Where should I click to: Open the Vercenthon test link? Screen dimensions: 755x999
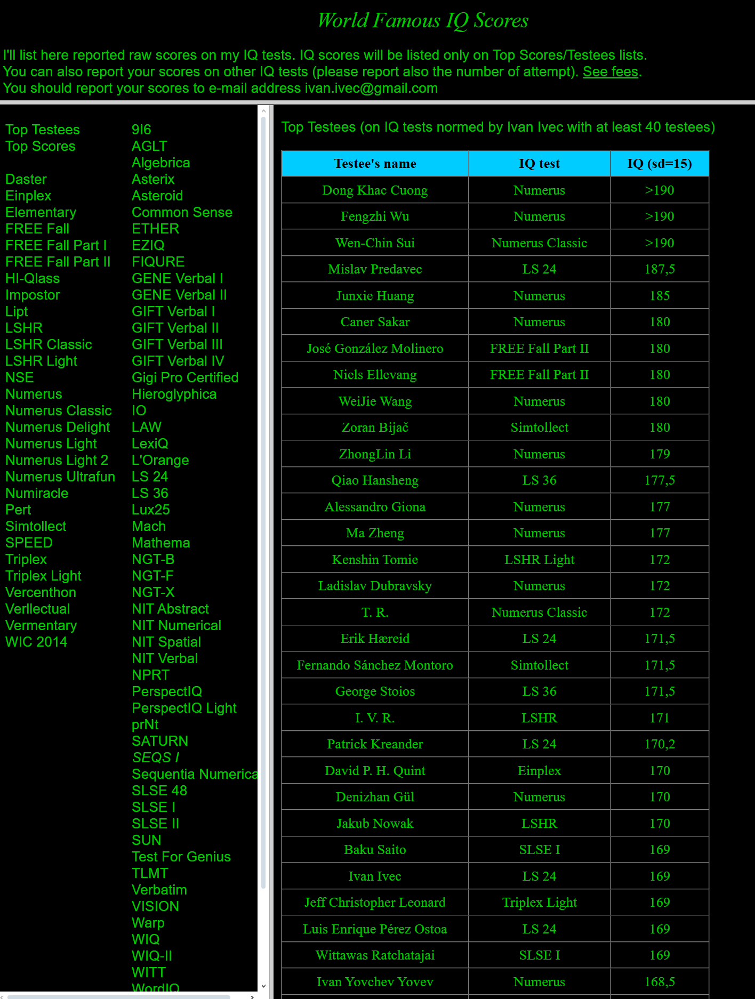pos(41,592)
